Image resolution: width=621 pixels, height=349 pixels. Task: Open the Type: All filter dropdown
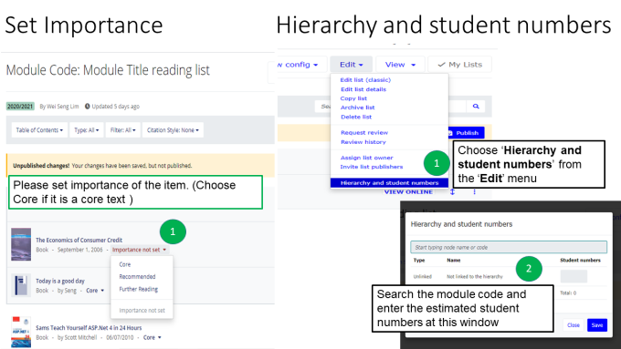tap(87, 130)
